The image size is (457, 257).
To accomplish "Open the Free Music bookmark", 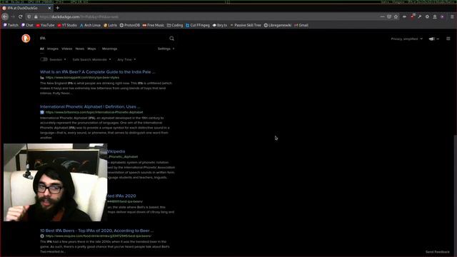I will [154, 26].
